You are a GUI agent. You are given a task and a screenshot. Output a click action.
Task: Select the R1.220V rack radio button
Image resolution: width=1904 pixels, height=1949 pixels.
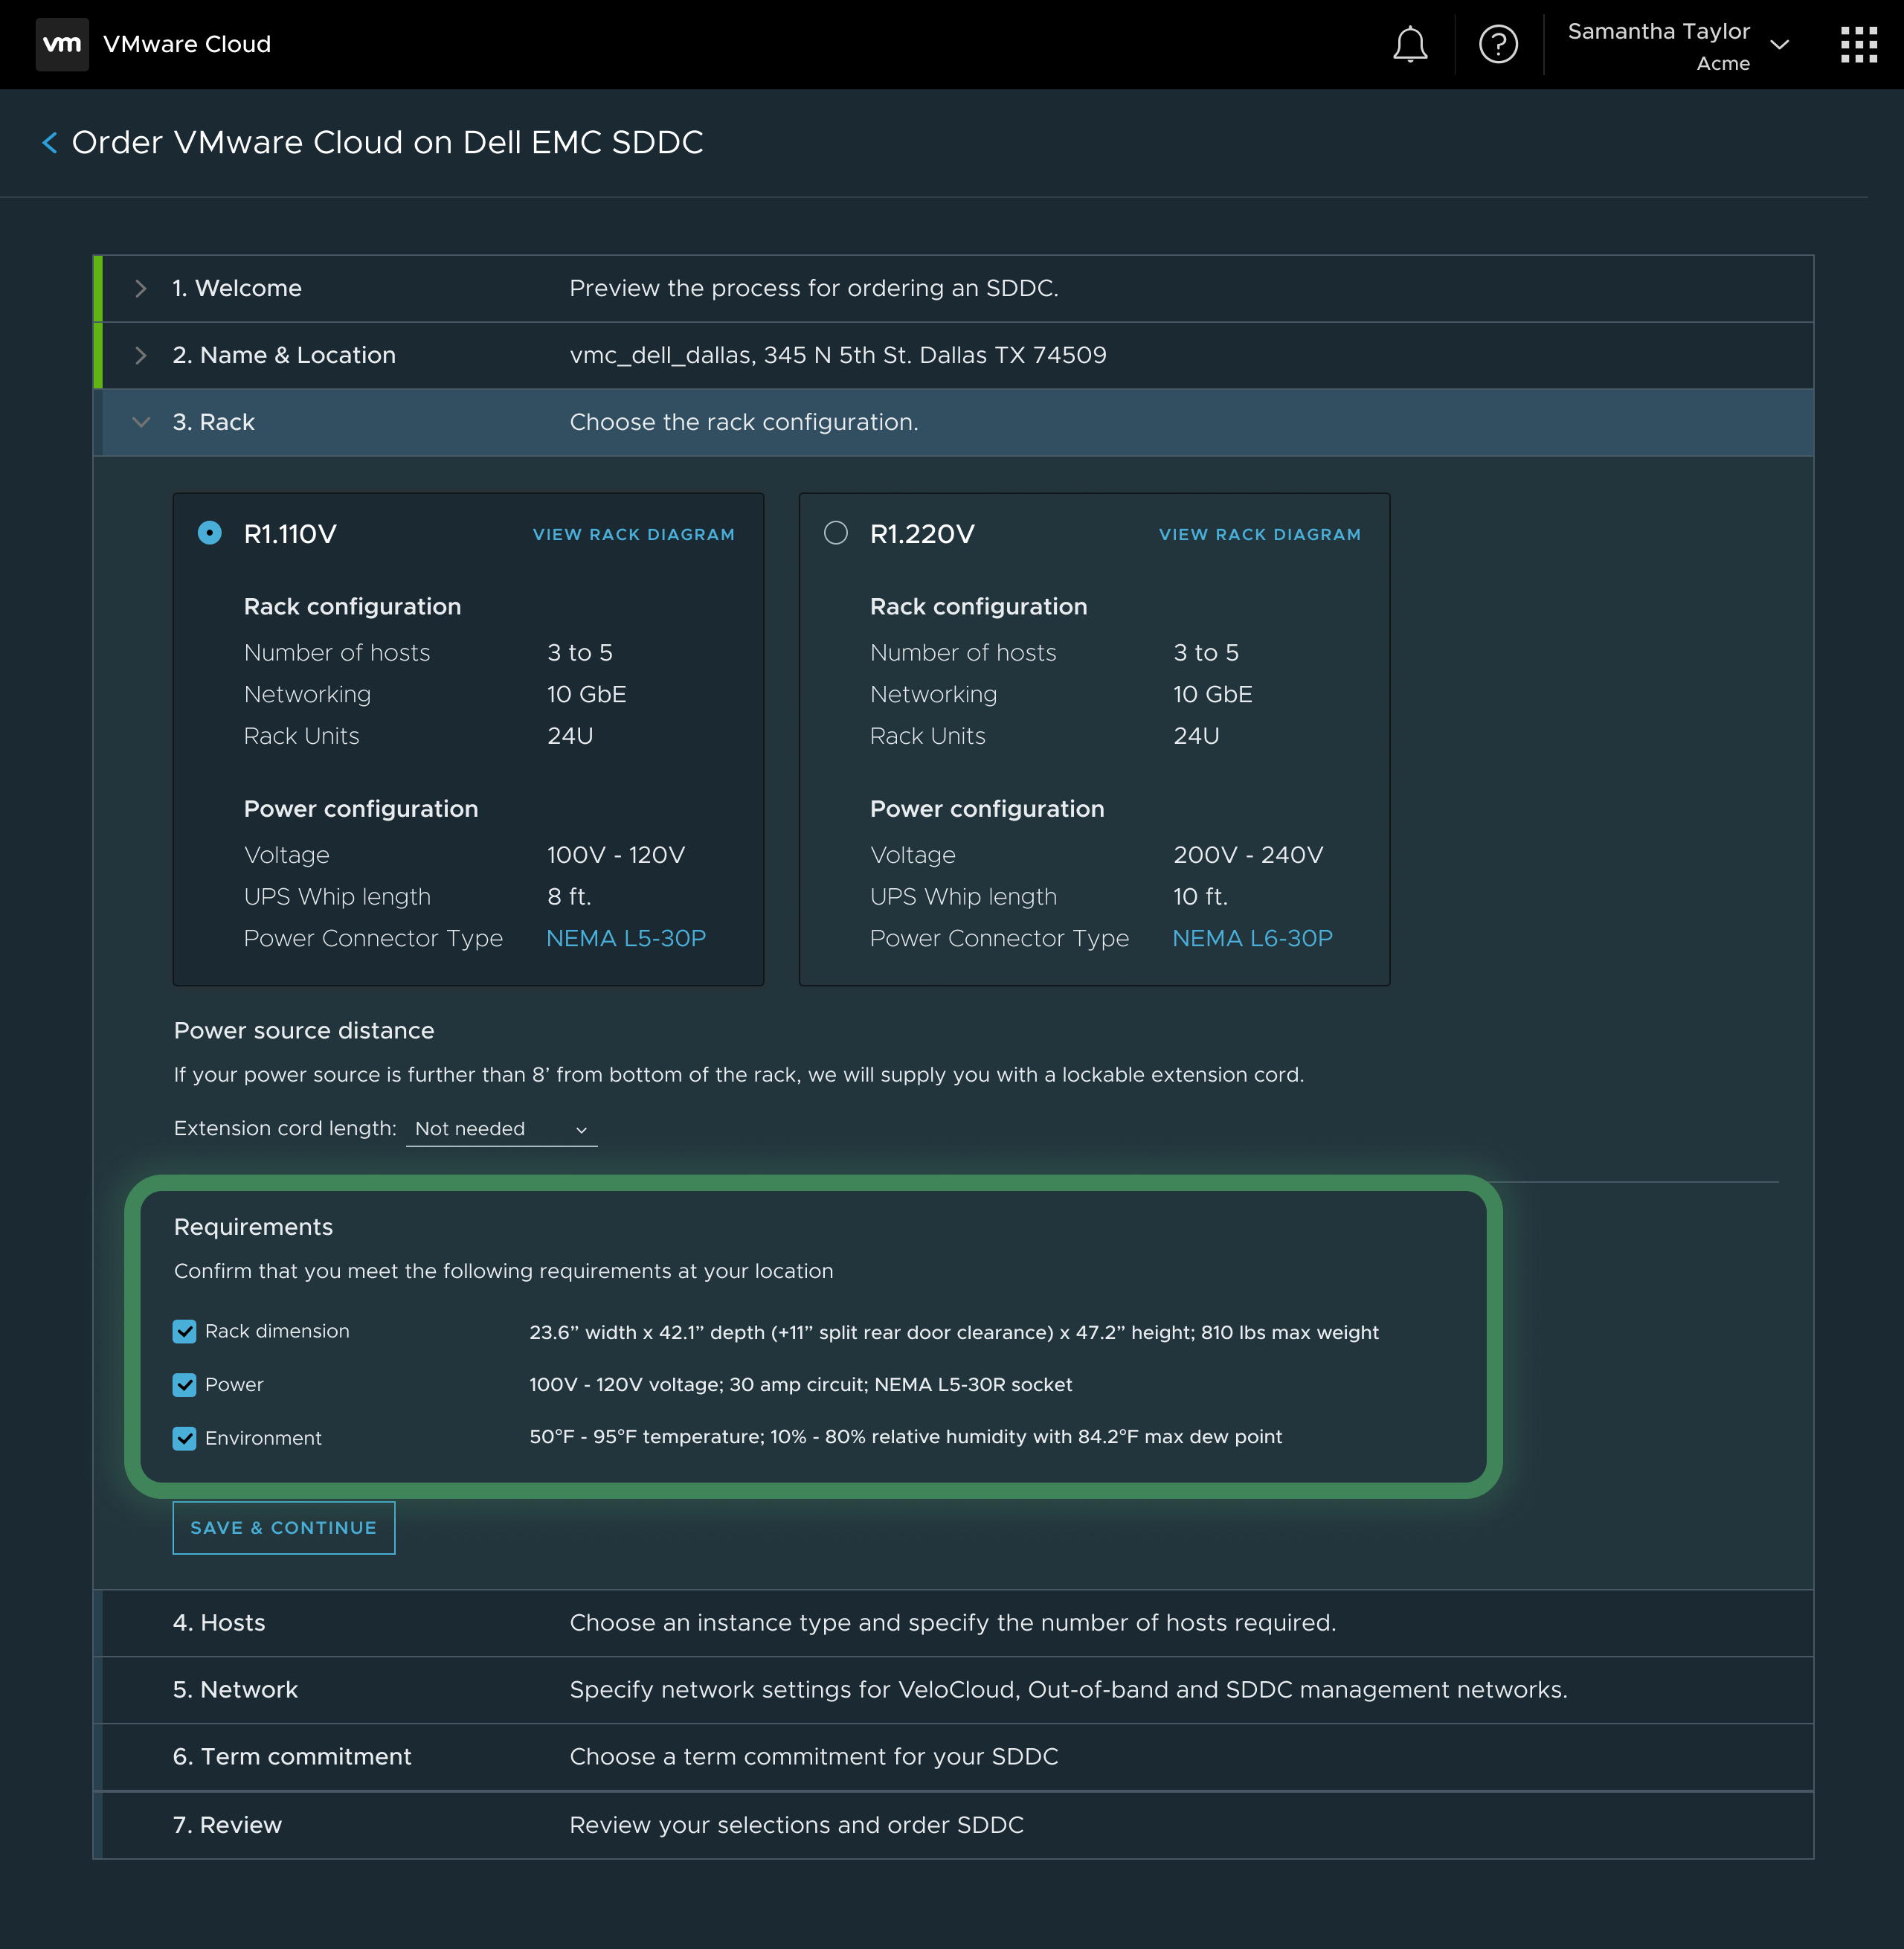(x=835, y=533)
